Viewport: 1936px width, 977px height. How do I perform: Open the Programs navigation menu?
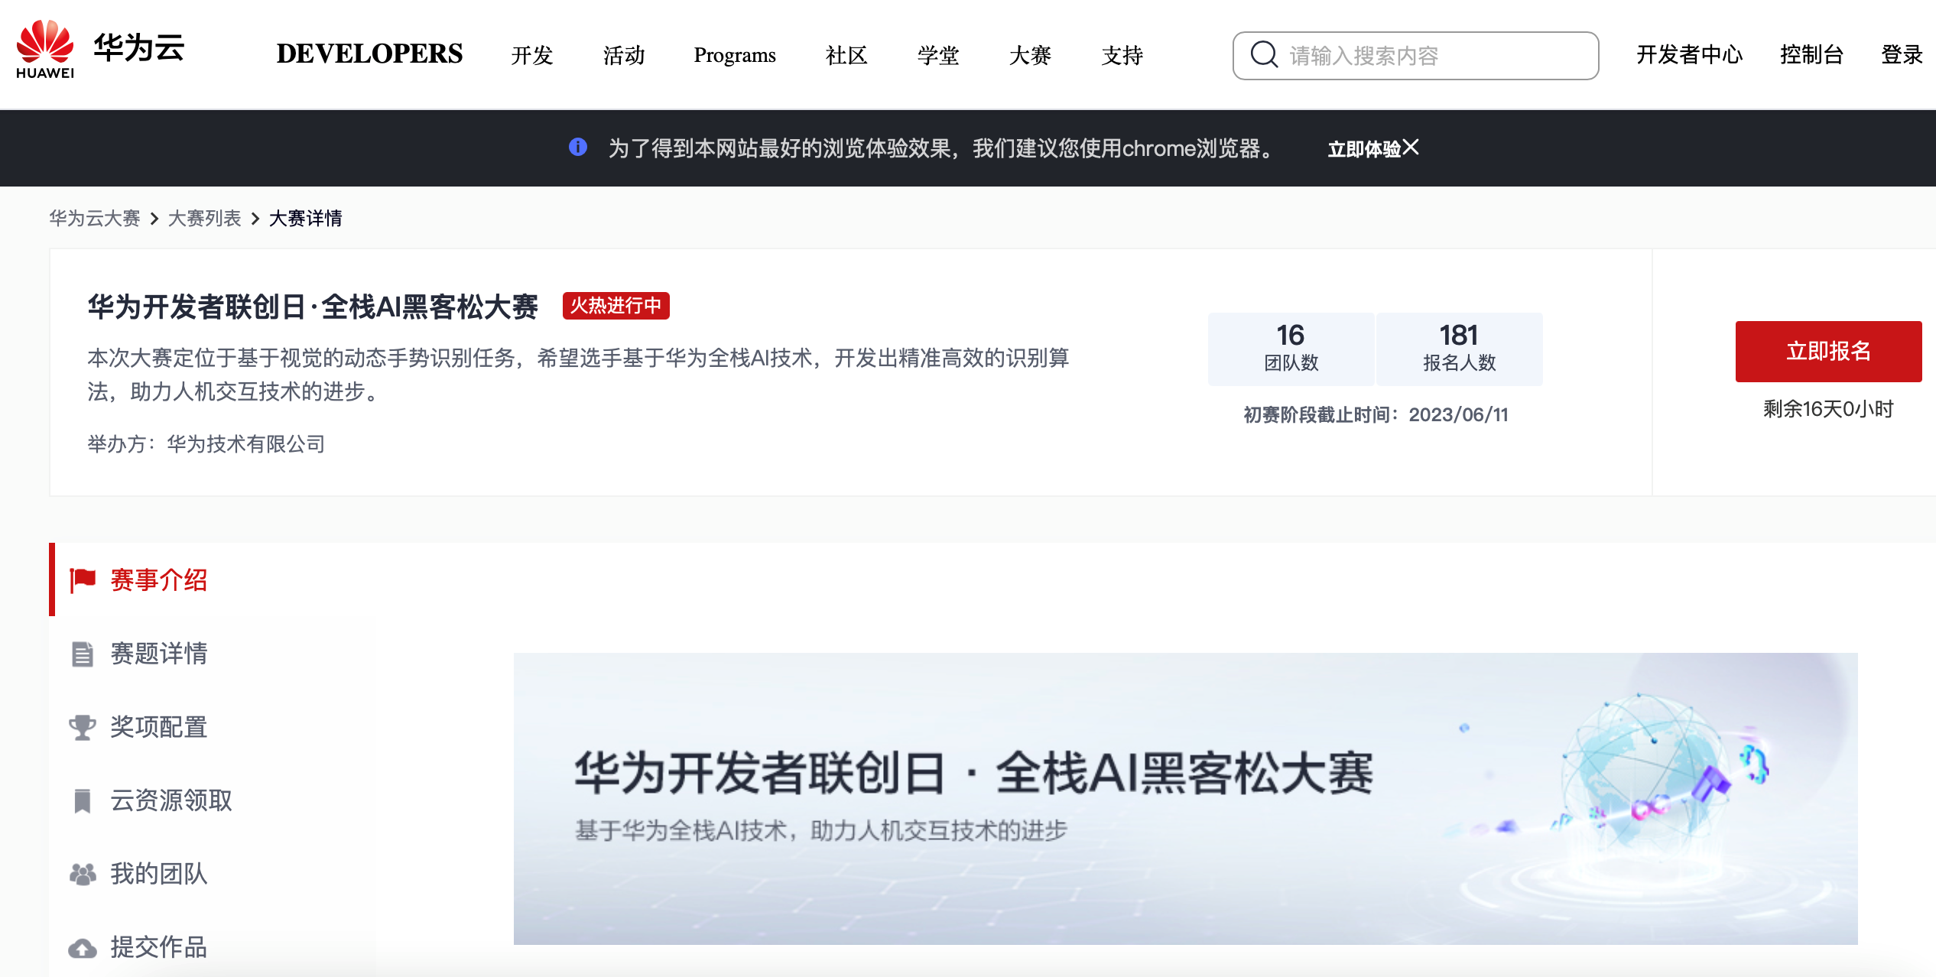(735, 55)
